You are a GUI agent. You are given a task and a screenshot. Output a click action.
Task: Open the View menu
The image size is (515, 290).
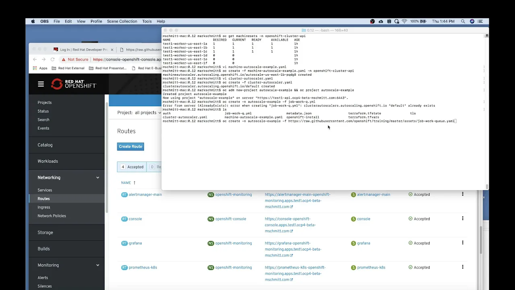81,21
